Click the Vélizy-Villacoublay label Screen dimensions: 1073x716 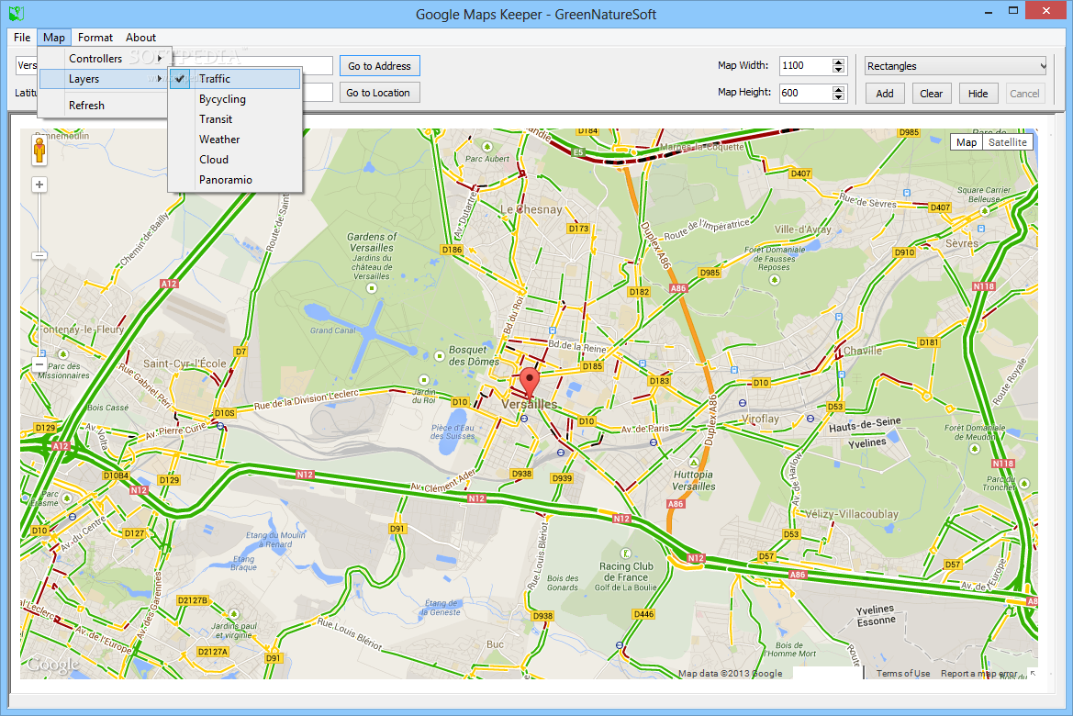852,514
